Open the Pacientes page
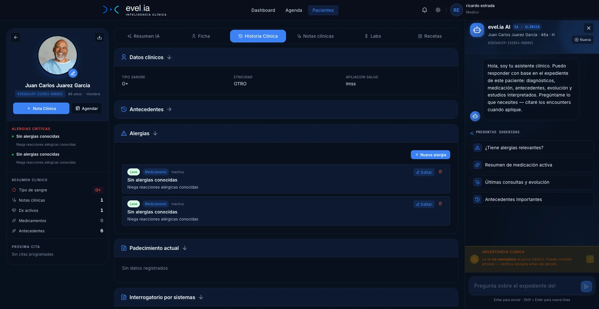Image resolution: width=599 pixels, height=309 pixels. point(323,10)
